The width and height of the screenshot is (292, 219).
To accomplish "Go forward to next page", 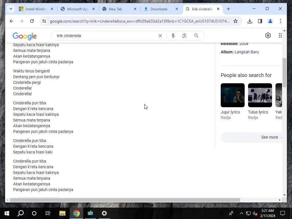I will point(22,21).
